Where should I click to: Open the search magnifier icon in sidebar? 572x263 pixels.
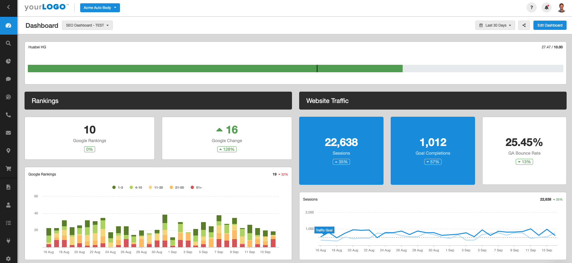pos(8,43)
